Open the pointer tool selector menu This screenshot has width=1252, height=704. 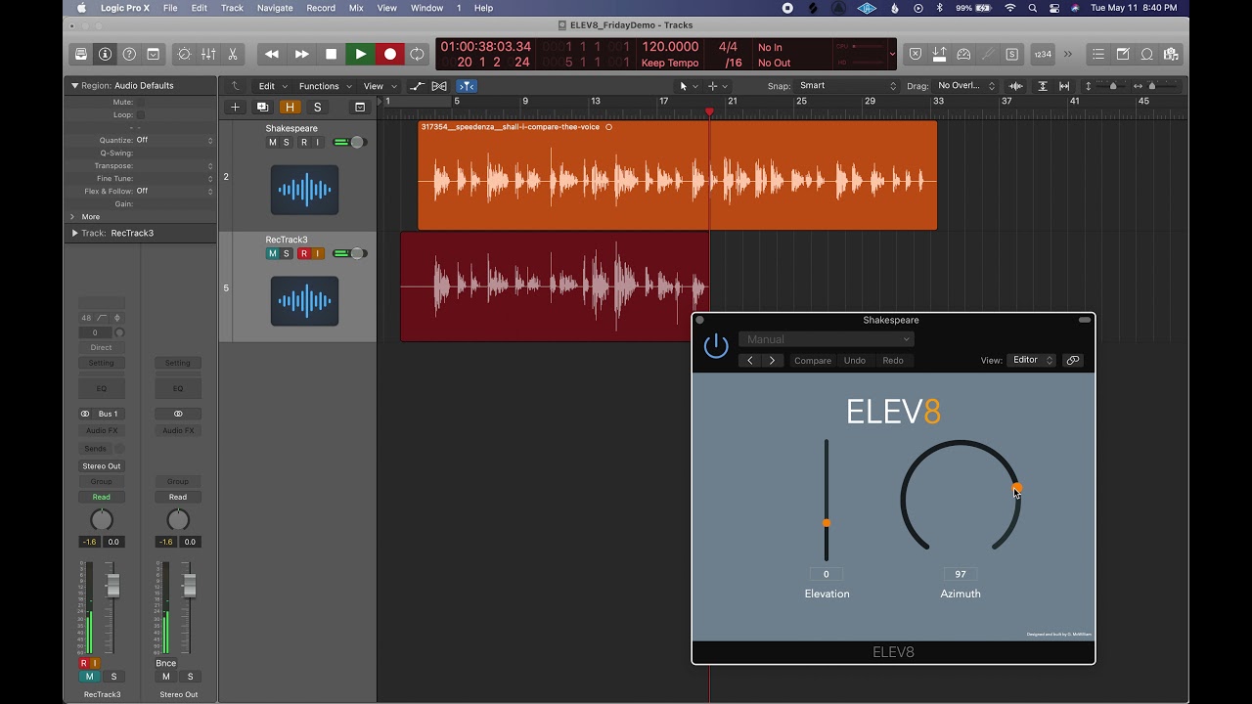[x=687, y=86]
